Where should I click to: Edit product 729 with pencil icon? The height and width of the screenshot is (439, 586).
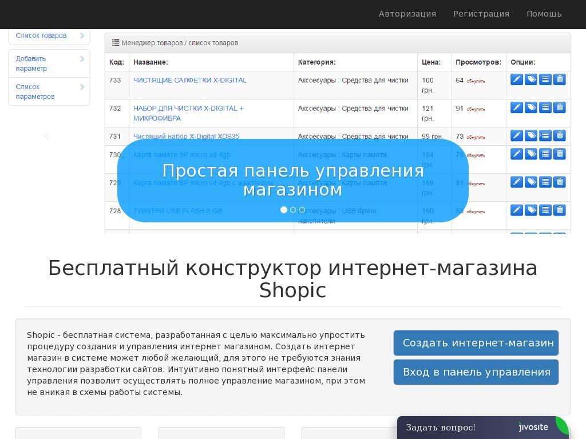(x=517, y=182)
